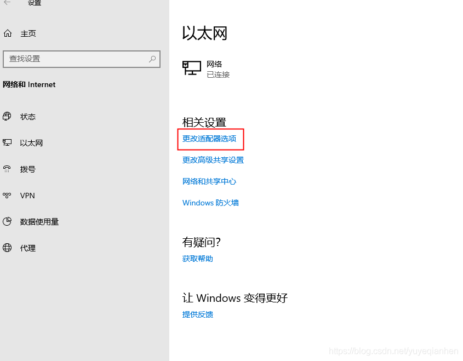Viewport: 463px width, 361px height.
Task: Select the 数据使用量 text label in the sidebar
Action: point(39,222)
